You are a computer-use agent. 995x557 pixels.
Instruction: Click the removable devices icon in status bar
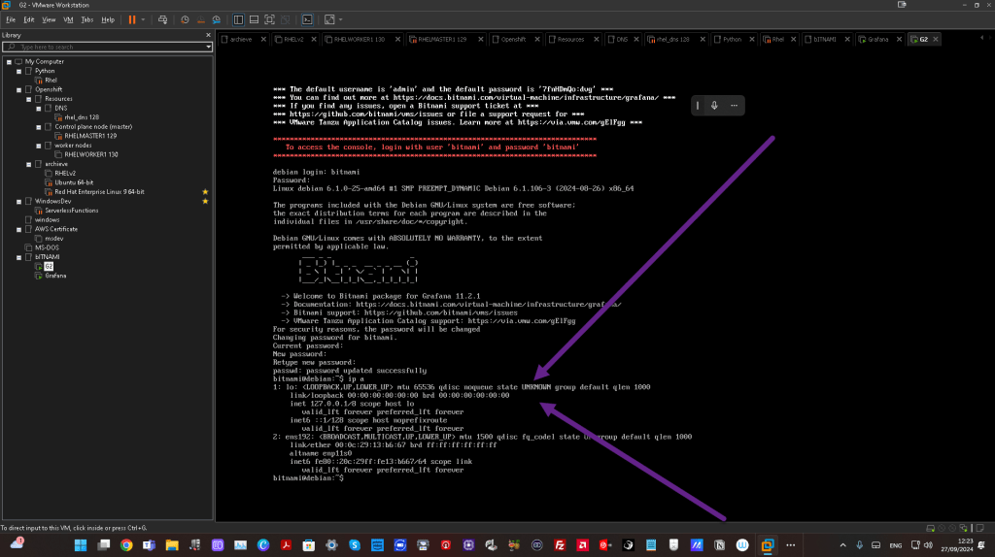point(930,528)
